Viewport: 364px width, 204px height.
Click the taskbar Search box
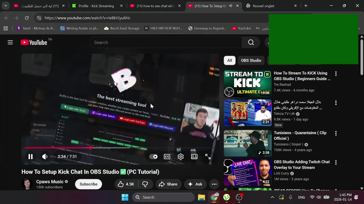(163, 197)
